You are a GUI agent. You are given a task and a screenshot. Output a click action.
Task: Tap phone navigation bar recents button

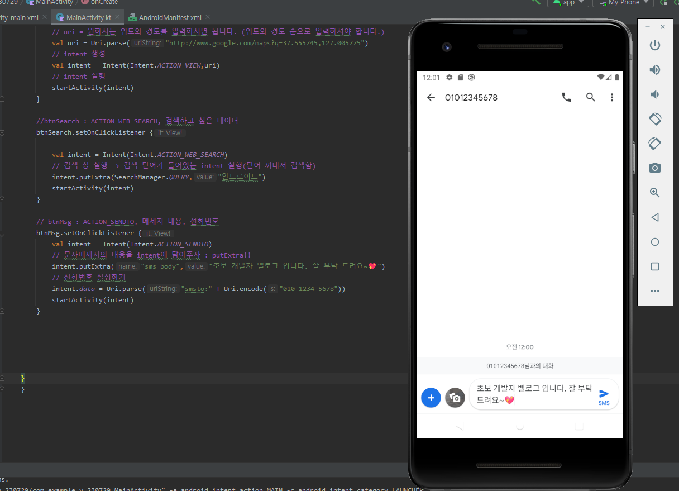click(579, 427)
